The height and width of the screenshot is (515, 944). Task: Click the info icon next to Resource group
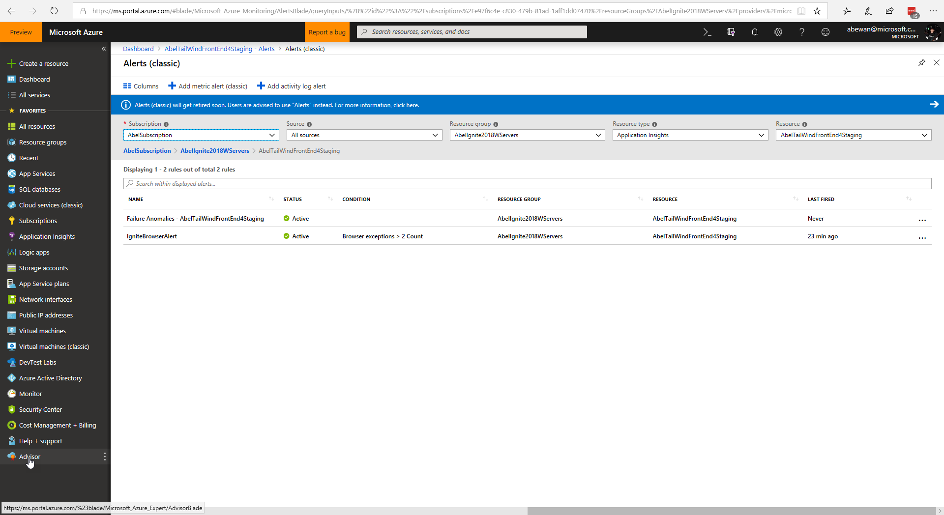pos(496,124)
